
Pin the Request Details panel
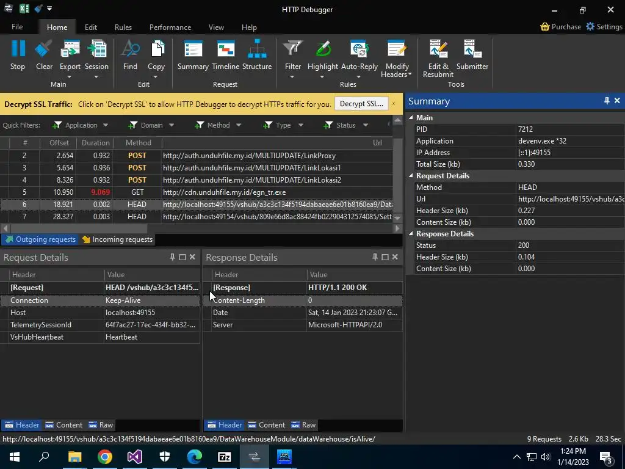click(172, 257)
